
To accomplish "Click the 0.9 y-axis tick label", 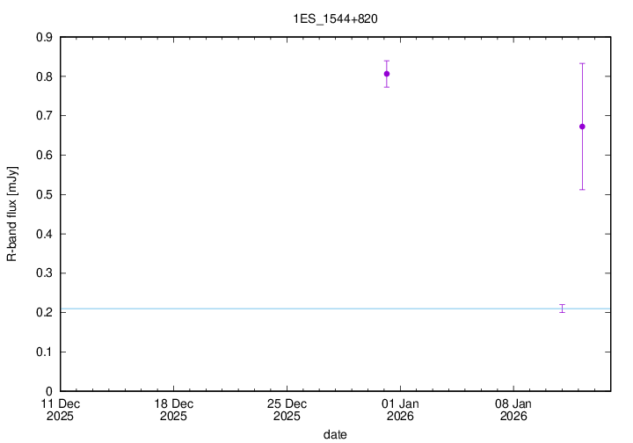I will (x=43, y=37).
